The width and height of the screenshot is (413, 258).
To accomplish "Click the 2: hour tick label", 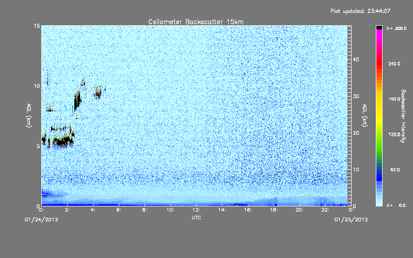I will (x=68, y=210).
